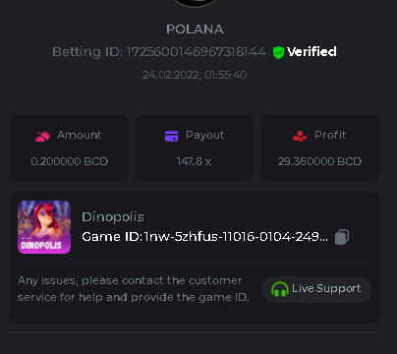This screenshot has width=397, height=354.
Task: Click the red Profit hand icon
Action: tap(300, 136)
